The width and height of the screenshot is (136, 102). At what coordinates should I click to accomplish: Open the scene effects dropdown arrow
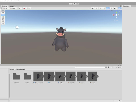[109, 8]
